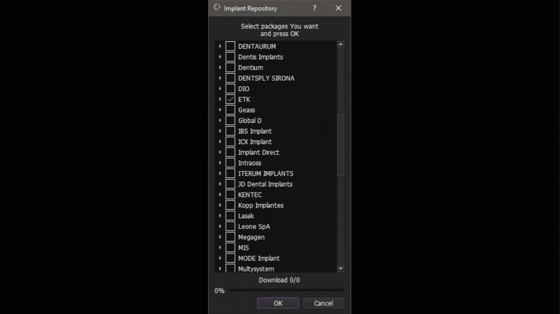Image resolution: width=560 pixels, height=314 pixels.
Task: Open the help question mark button
Action: pyautogui.click(x=315, y=8)
